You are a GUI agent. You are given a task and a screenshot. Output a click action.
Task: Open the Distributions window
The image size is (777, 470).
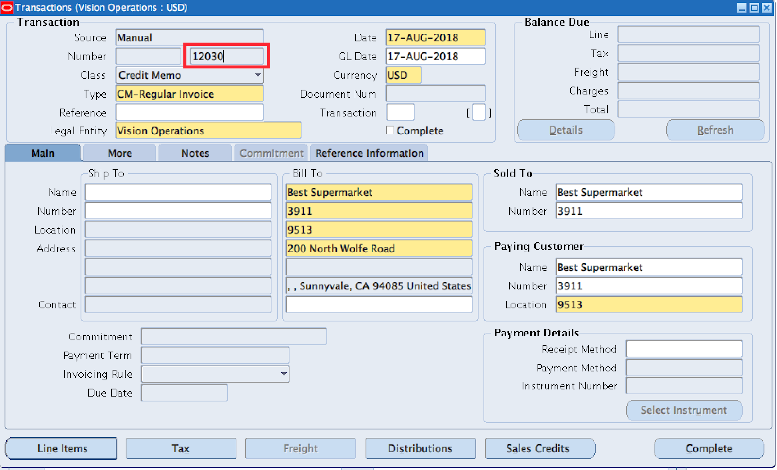pos(421,448)
